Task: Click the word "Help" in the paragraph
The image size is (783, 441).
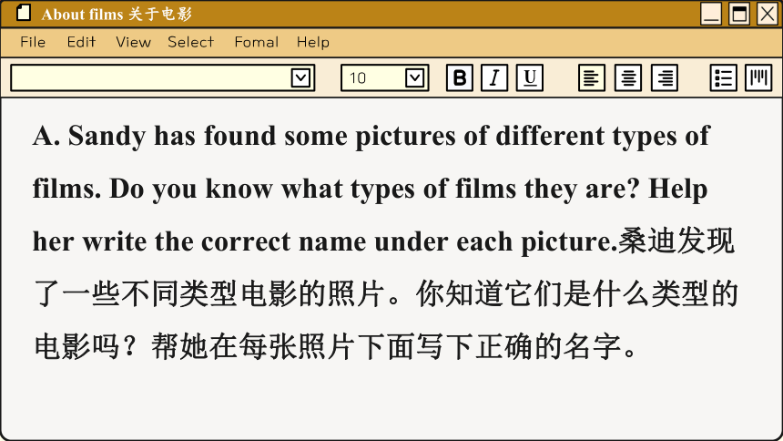Action: coord(677,190)
